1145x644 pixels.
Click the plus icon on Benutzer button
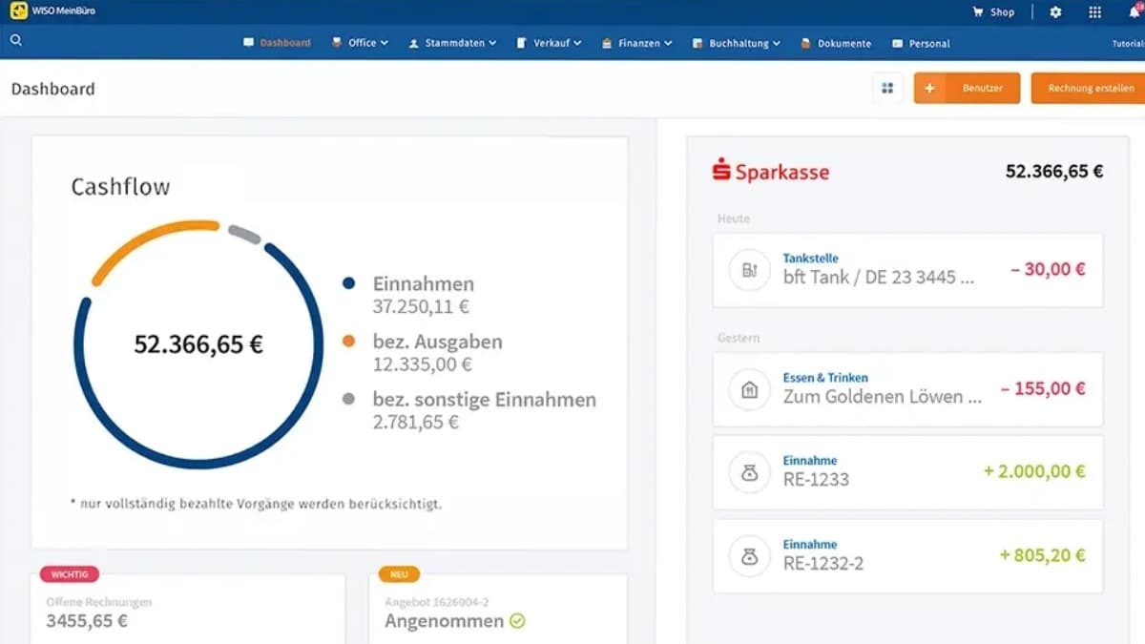coord(929,89)
